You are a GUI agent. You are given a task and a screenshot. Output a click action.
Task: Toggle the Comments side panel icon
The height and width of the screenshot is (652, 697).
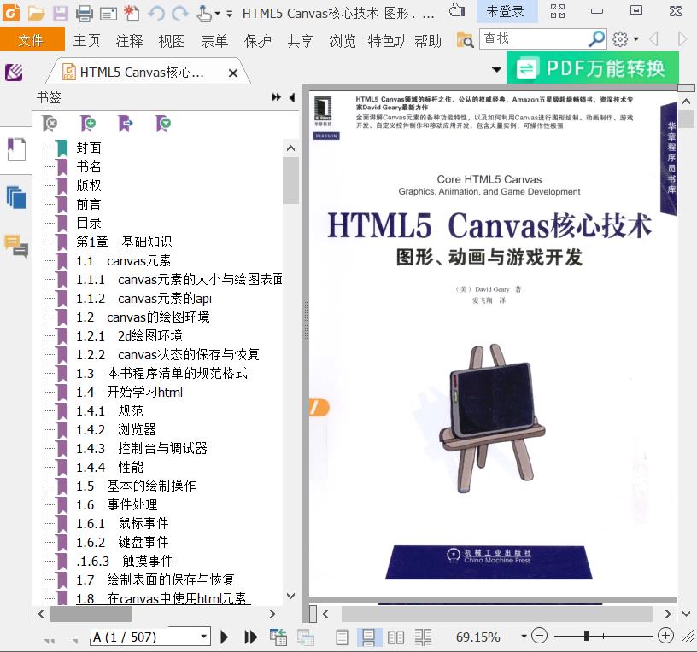tap(16, 246)
